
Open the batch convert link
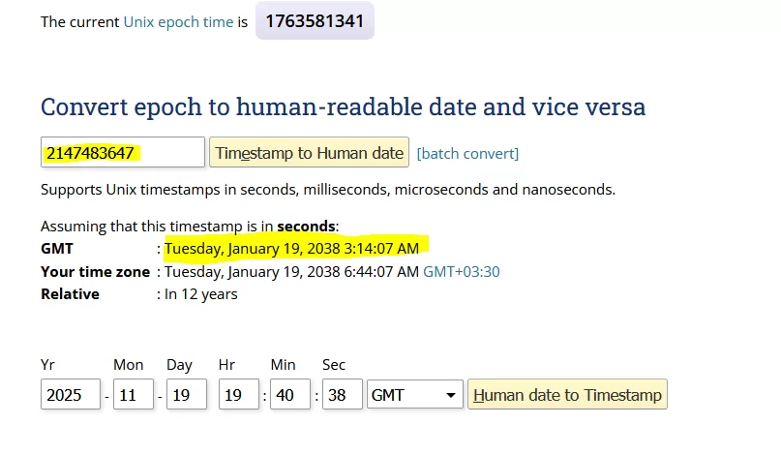tap(467, 154)
